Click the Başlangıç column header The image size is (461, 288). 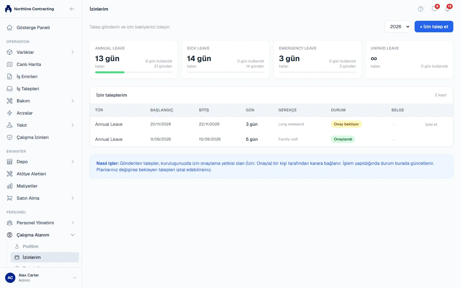(162, 110)
